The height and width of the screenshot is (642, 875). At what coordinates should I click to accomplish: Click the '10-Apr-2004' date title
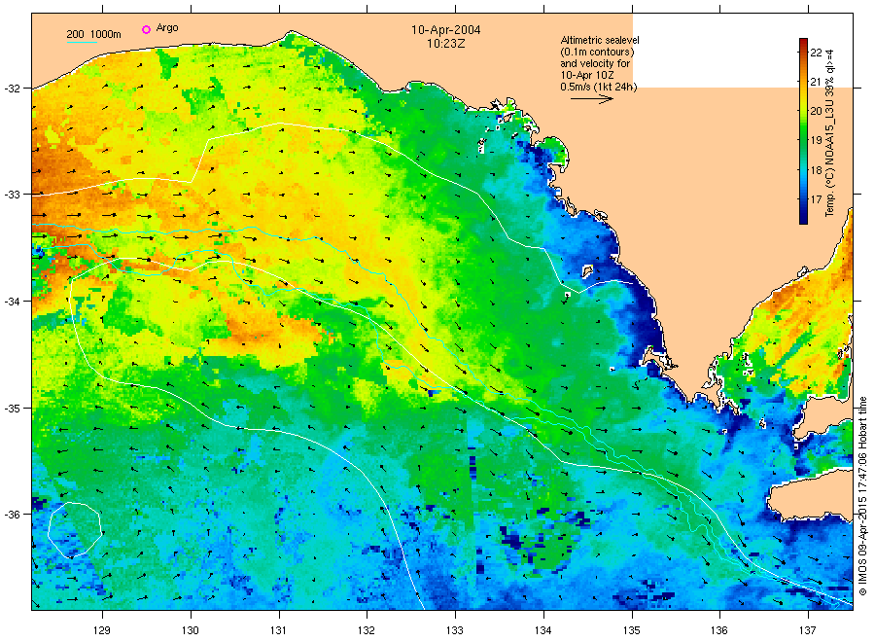coord(446,29)
